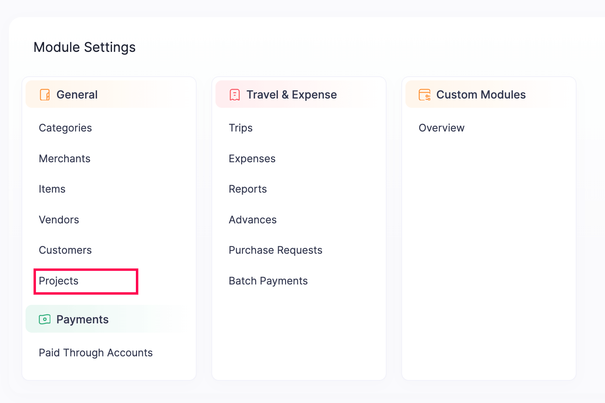The height and width of the screenshot is (403, 605).
Task: Go to Merchants settings
Action: coord(64,159)
